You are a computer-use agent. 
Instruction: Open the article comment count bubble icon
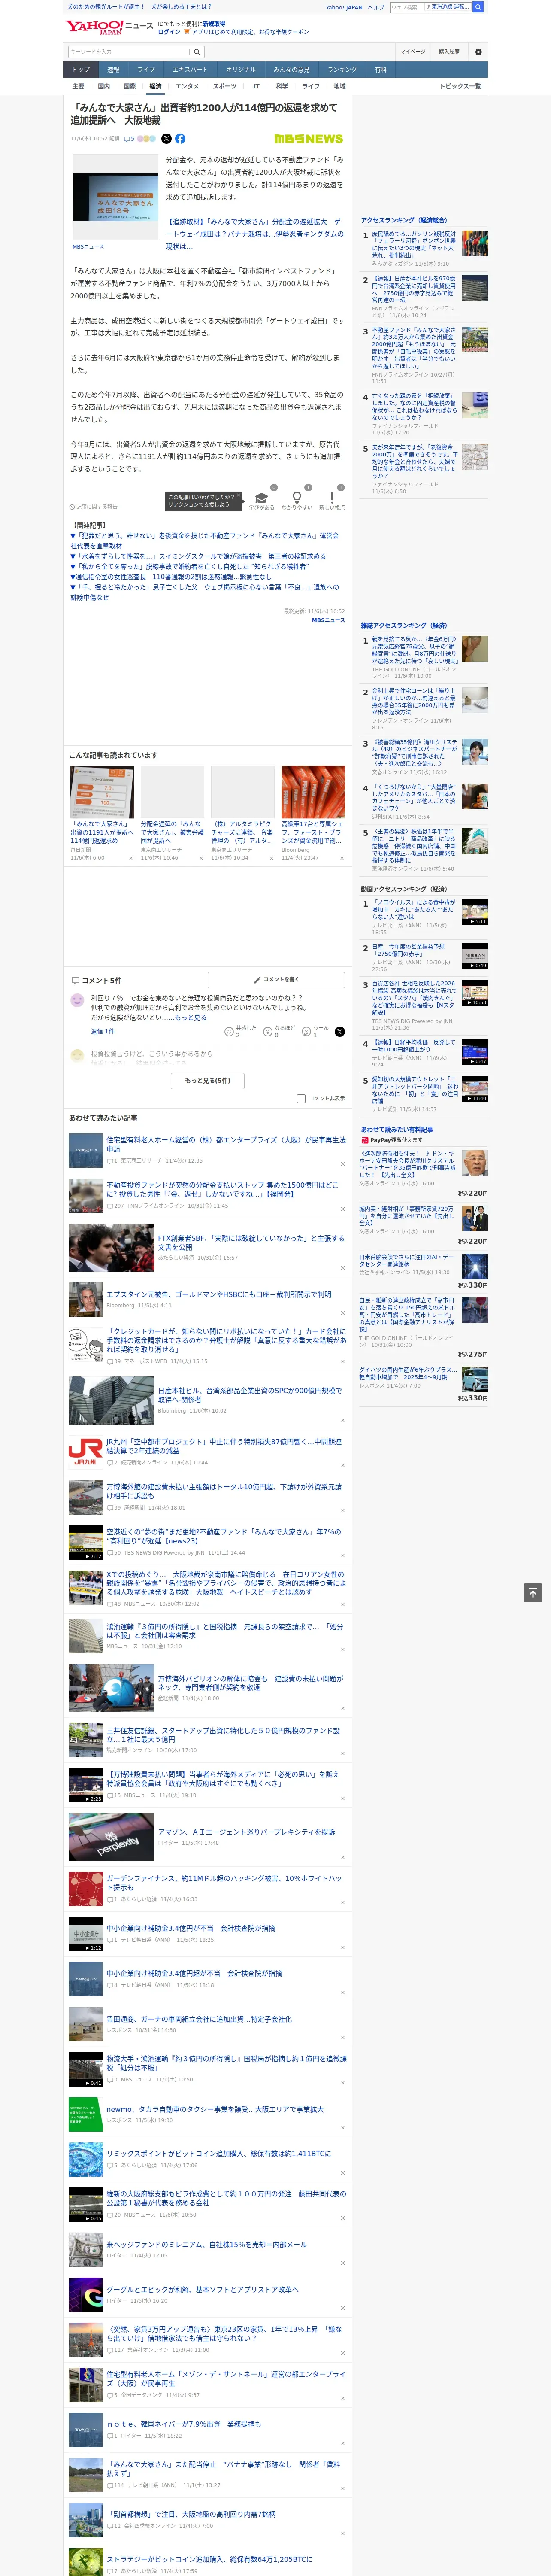tap(126, 139)
